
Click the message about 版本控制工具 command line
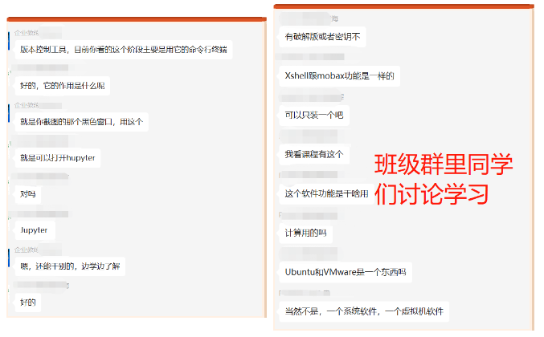click(123, 49)
